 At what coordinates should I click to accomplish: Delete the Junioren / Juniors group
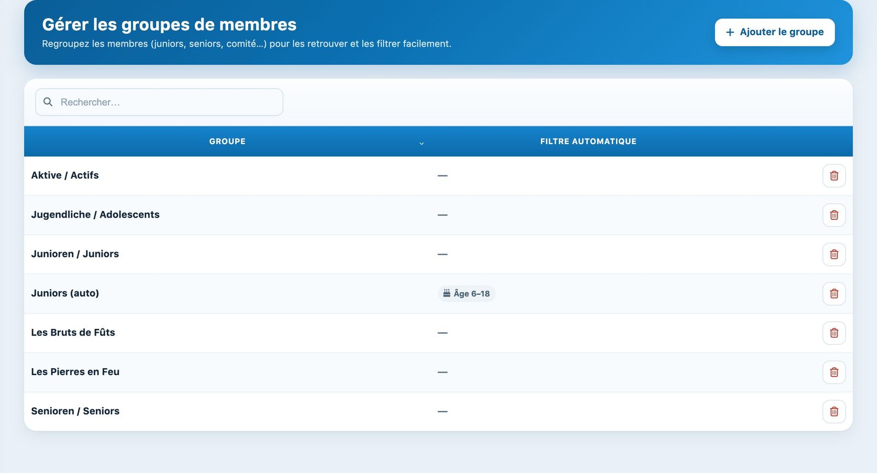click(x=834, y=254)
